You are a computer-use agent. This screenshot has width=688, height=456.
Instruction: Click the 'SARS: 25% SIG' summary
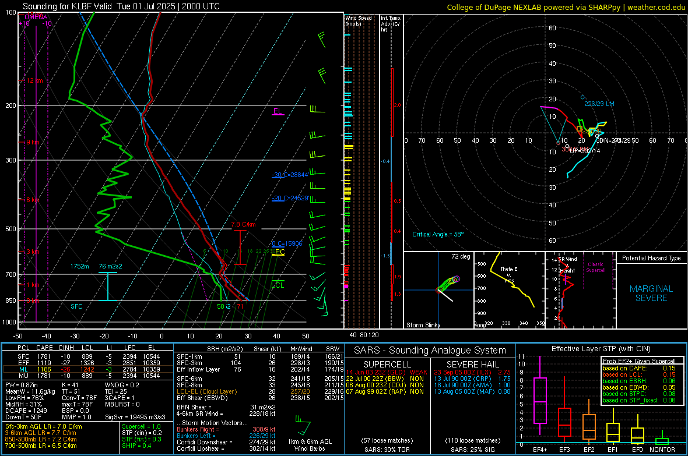472,450
